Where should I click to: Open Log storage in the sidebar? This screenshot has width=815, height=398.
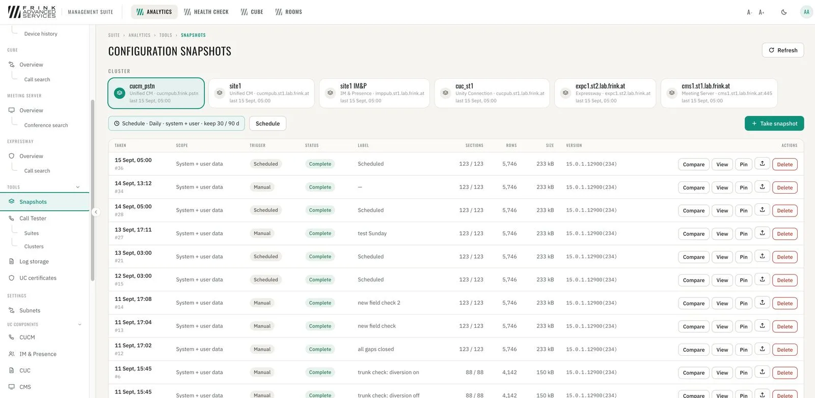[x=34, y=262]
